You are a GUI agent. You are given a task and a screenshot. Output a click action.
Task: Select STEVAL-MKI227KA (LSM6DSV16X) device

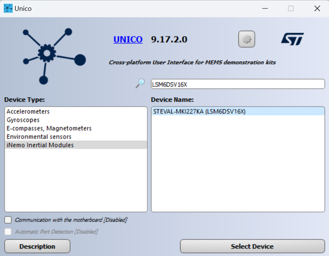238,111
